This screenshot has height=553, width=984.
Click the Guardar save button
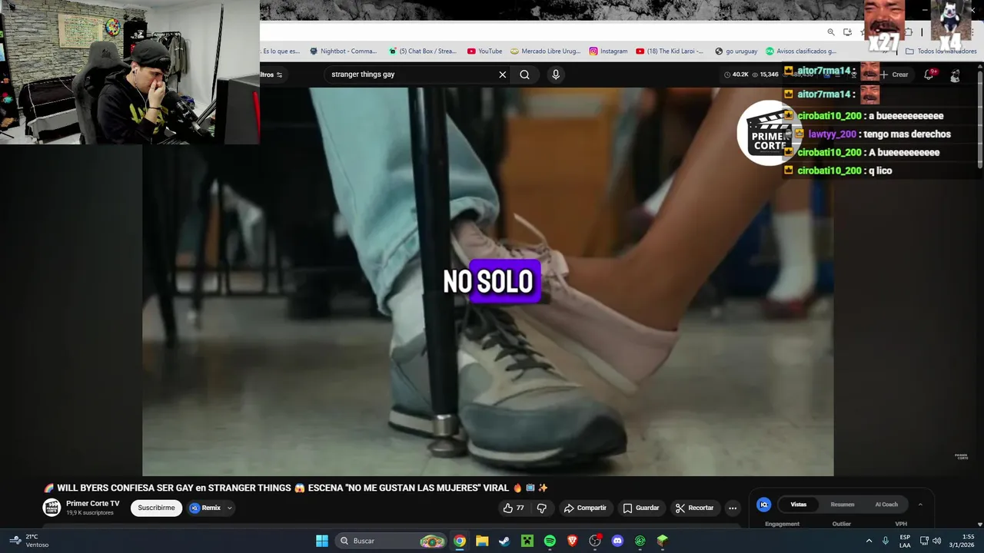(x=641, y=508)
